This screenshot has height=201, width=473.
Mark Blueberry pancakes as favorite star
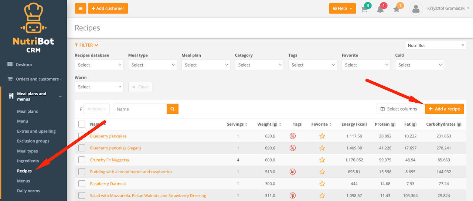tap(322, 136)
